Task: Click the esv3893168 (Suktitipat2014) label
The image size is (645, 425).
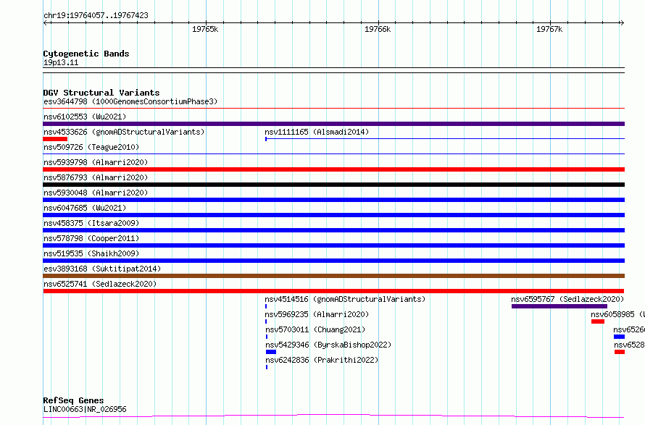Action: (x=102, y=269)
